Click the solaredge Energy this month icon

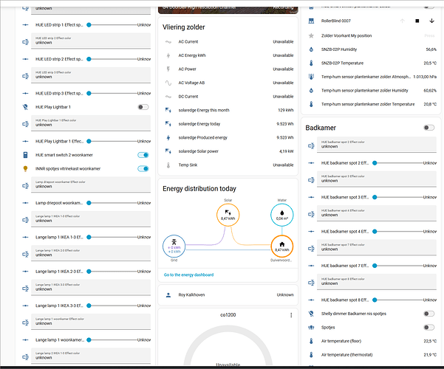point(168,111)
